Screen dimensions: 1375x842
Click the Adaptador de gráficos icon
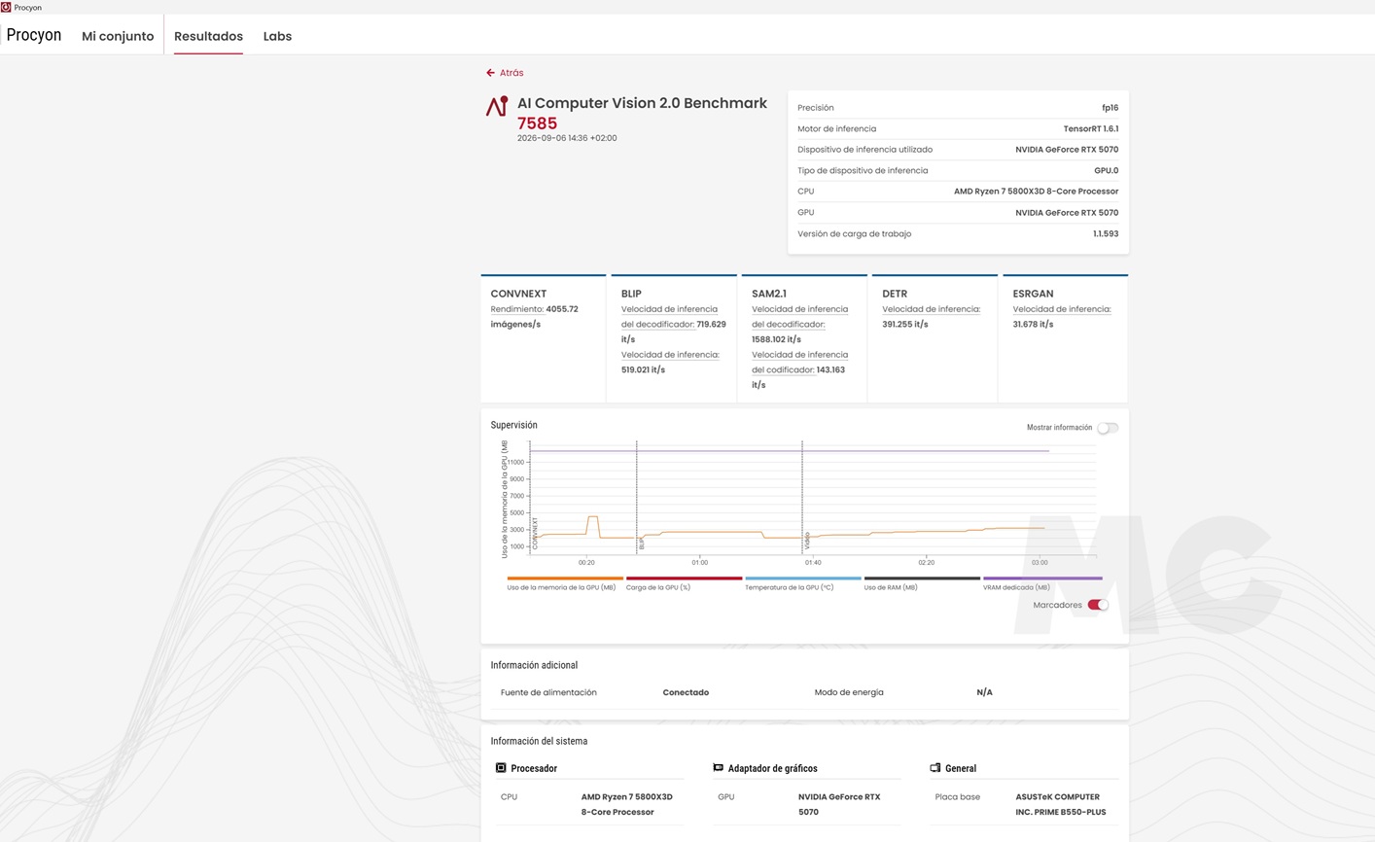pos(718,768)
